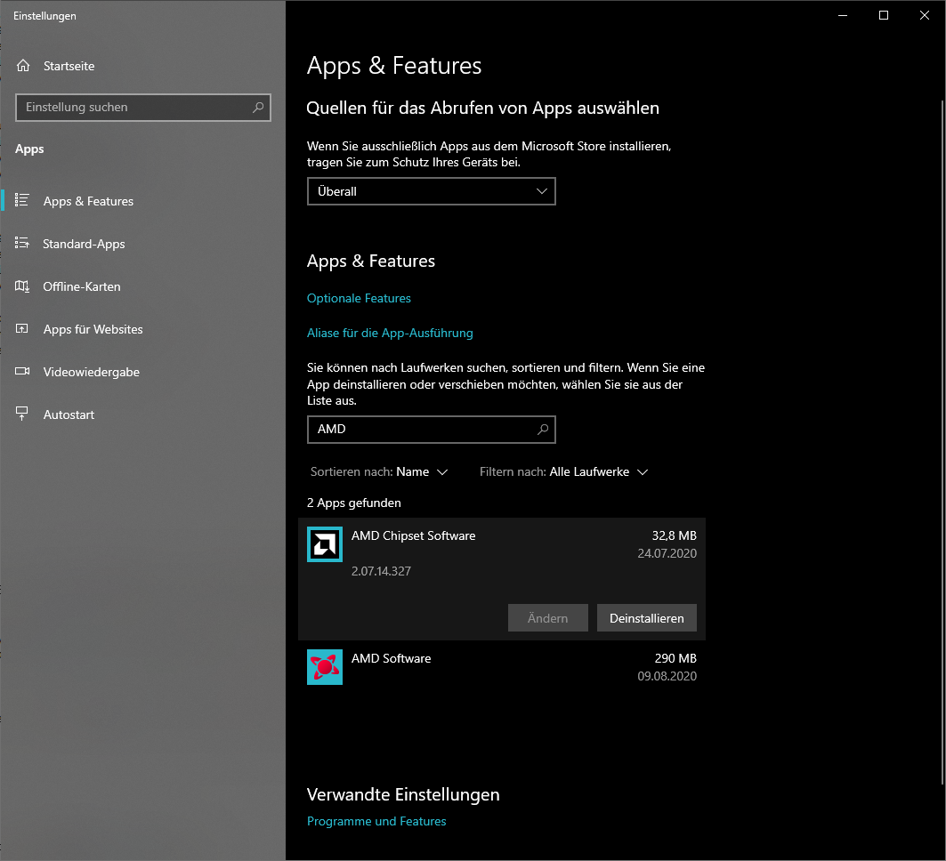
Task: Click the AMD Software red app icon
Action: click(325, 667)
